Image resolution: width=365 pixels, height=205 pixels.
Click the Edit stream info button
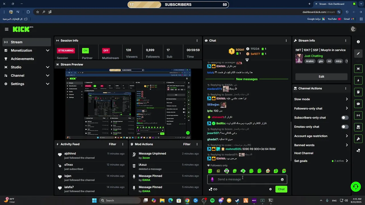click(321, 77)
